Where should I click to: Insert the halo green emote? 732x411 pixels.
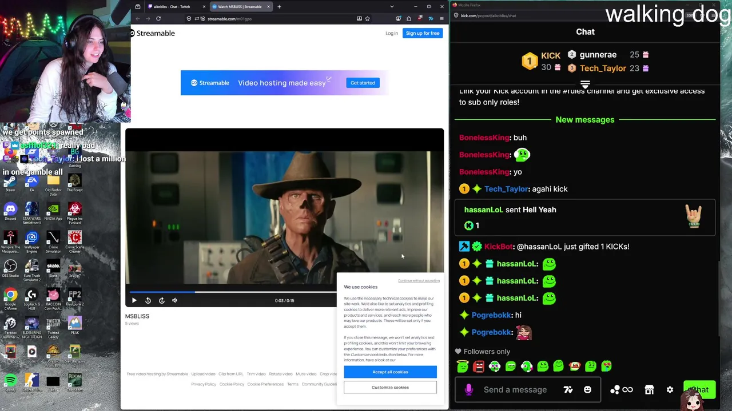pos(463,366)
